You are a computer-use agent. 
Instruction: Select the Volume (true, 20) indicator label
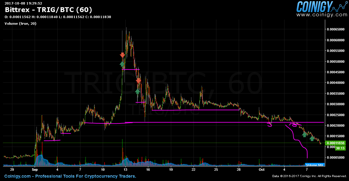coord(20,24)
